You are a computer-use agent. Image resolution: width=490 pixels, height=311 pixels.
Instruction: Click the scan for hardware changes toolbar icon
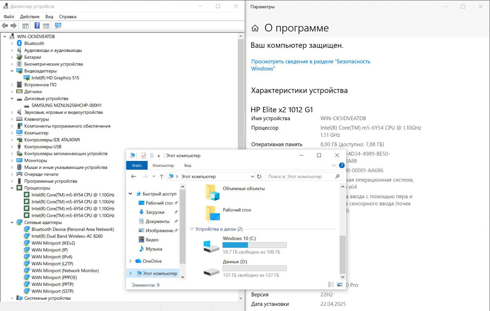tap(58, 26)
